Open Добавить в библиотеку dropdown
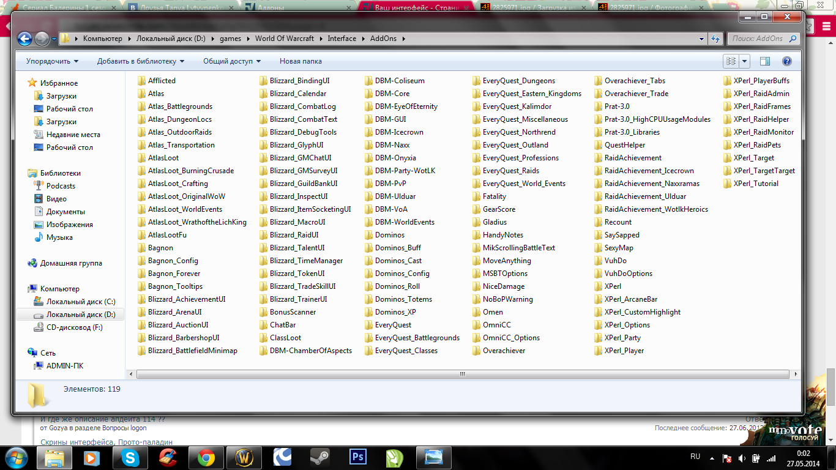 (141, 61)
